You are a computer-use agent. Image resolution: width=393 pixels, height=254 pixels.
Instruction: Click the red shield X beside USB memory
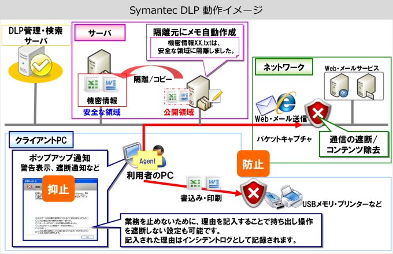point(253,193)
